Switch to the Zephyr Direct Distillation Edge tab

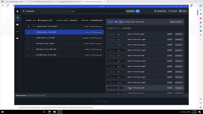pos(43,2)
